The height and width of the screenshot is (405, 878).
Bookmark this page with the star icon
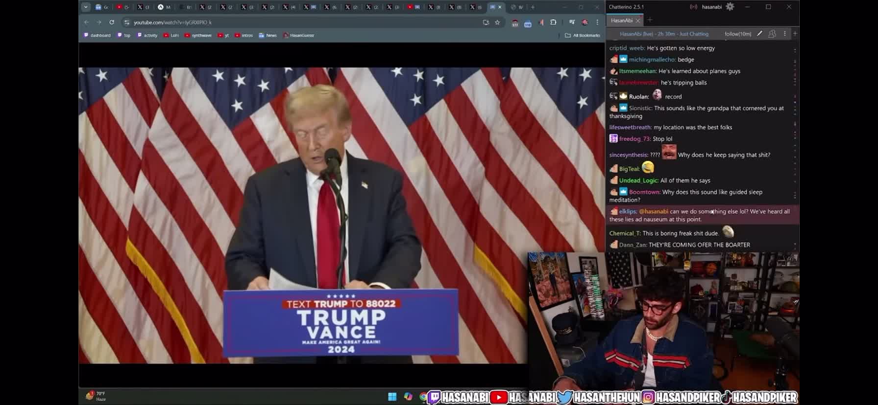coord(497,22)
